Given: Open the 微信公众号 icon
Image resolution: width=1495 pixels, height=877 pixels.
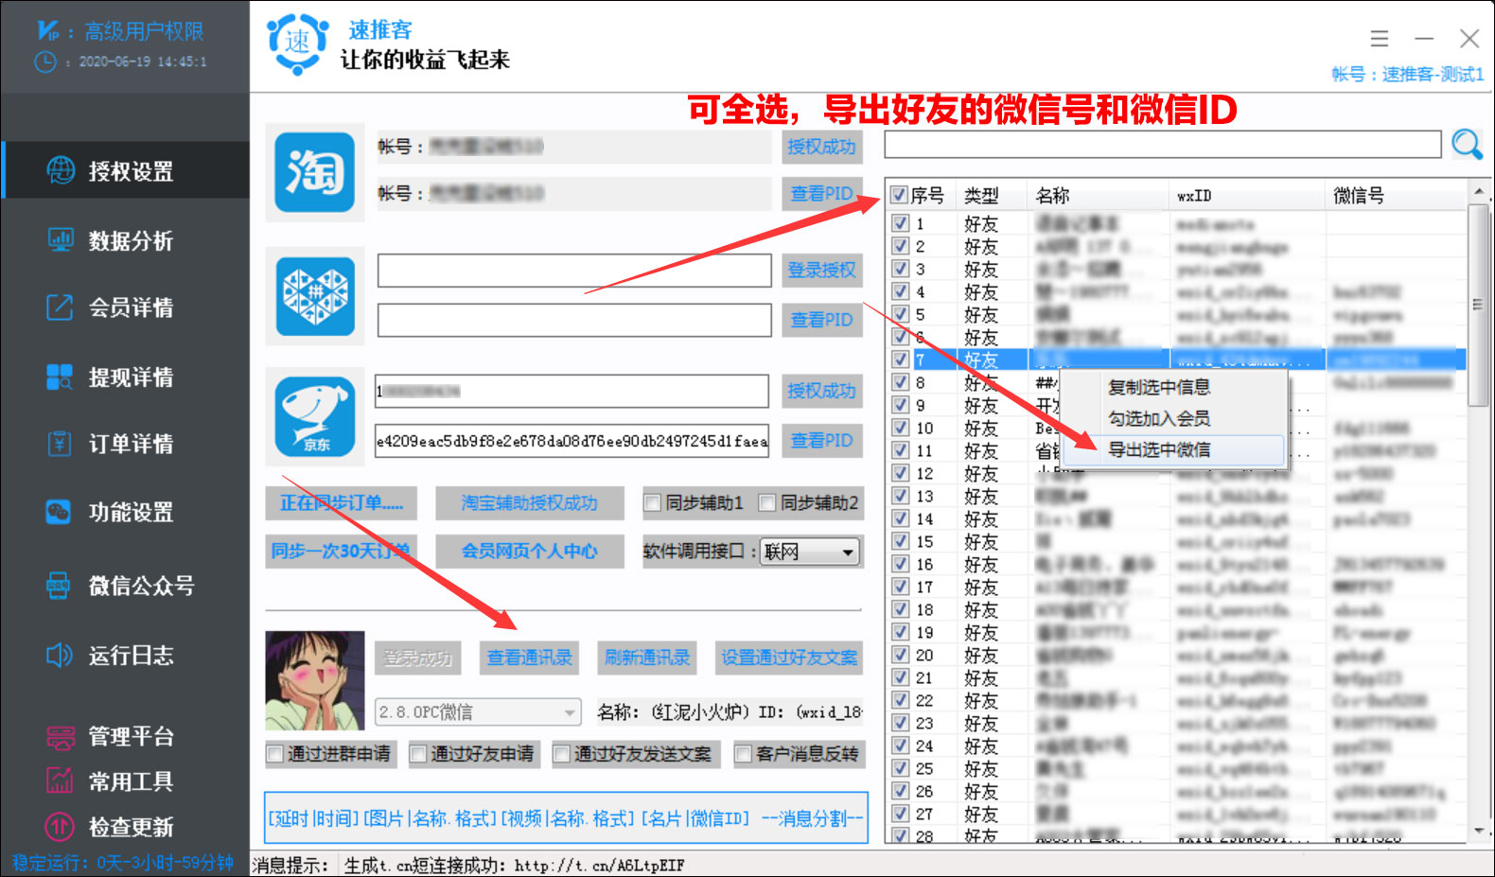Looking at the screenshot, I should pyautogui.click(x=59, y=586).
